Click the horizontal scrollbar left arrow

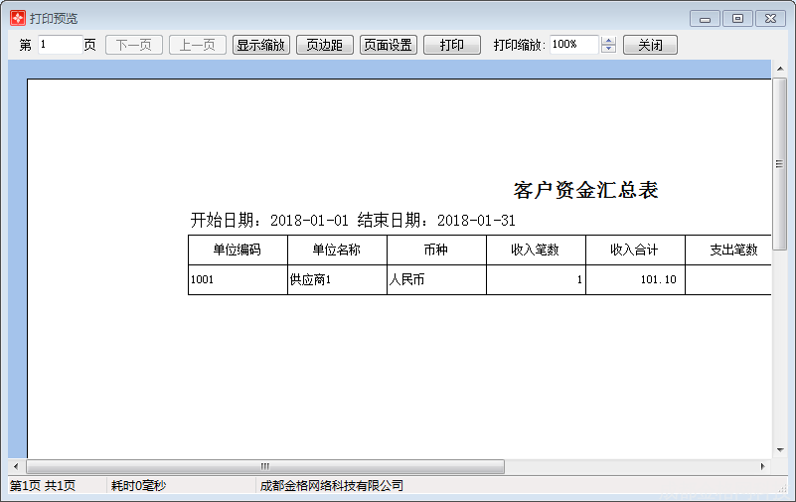click(16, 466)
